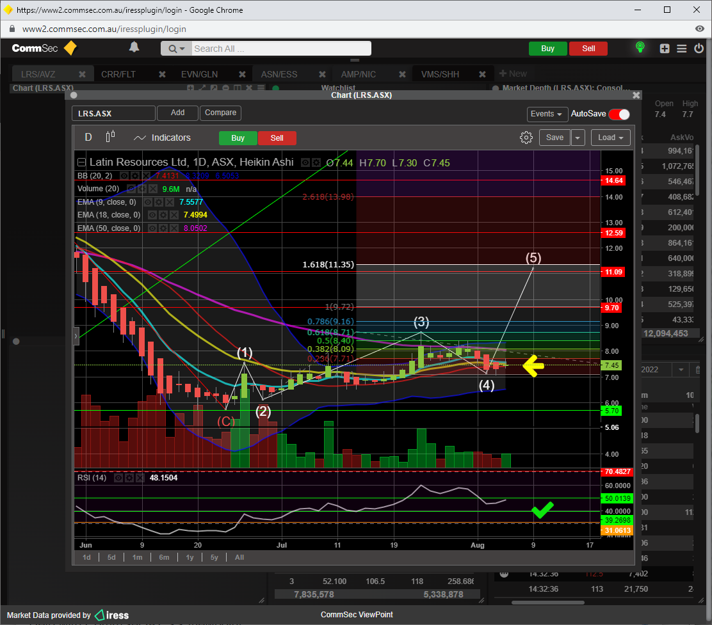This screenshot has height=625, width=712.
Task: Close the EVN/GLN workspace tab
Action: click(x=243, y=74)
